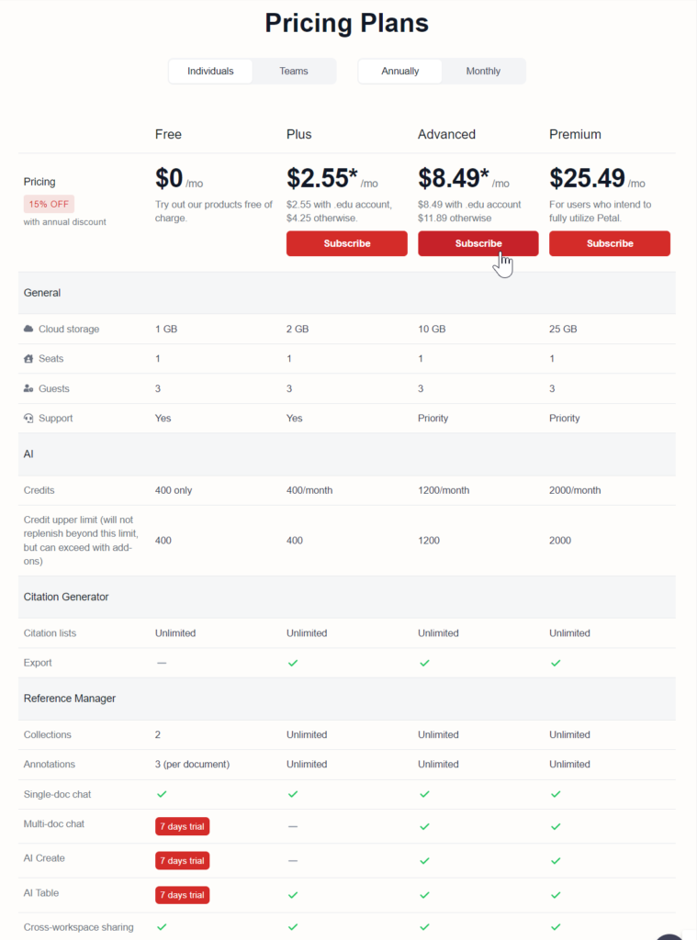Click Free plan AI Table 7 days trial badge
The width and height of the screenshot is (697, 940).
[x=183, y=895]
